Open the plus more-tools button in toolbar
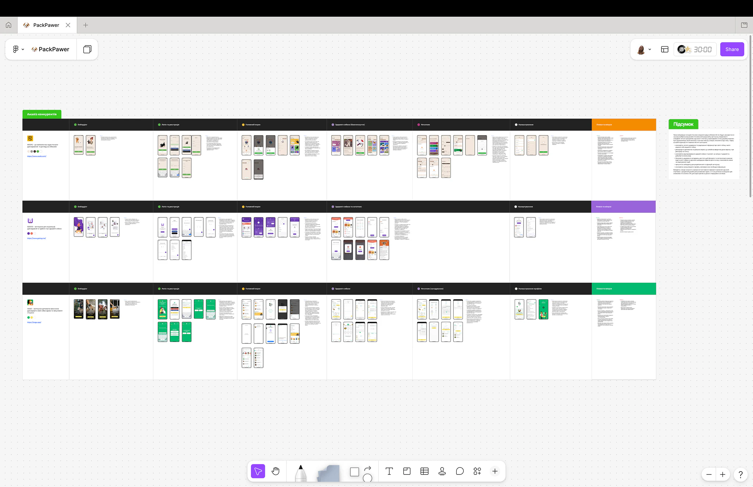 pos(495,471)
